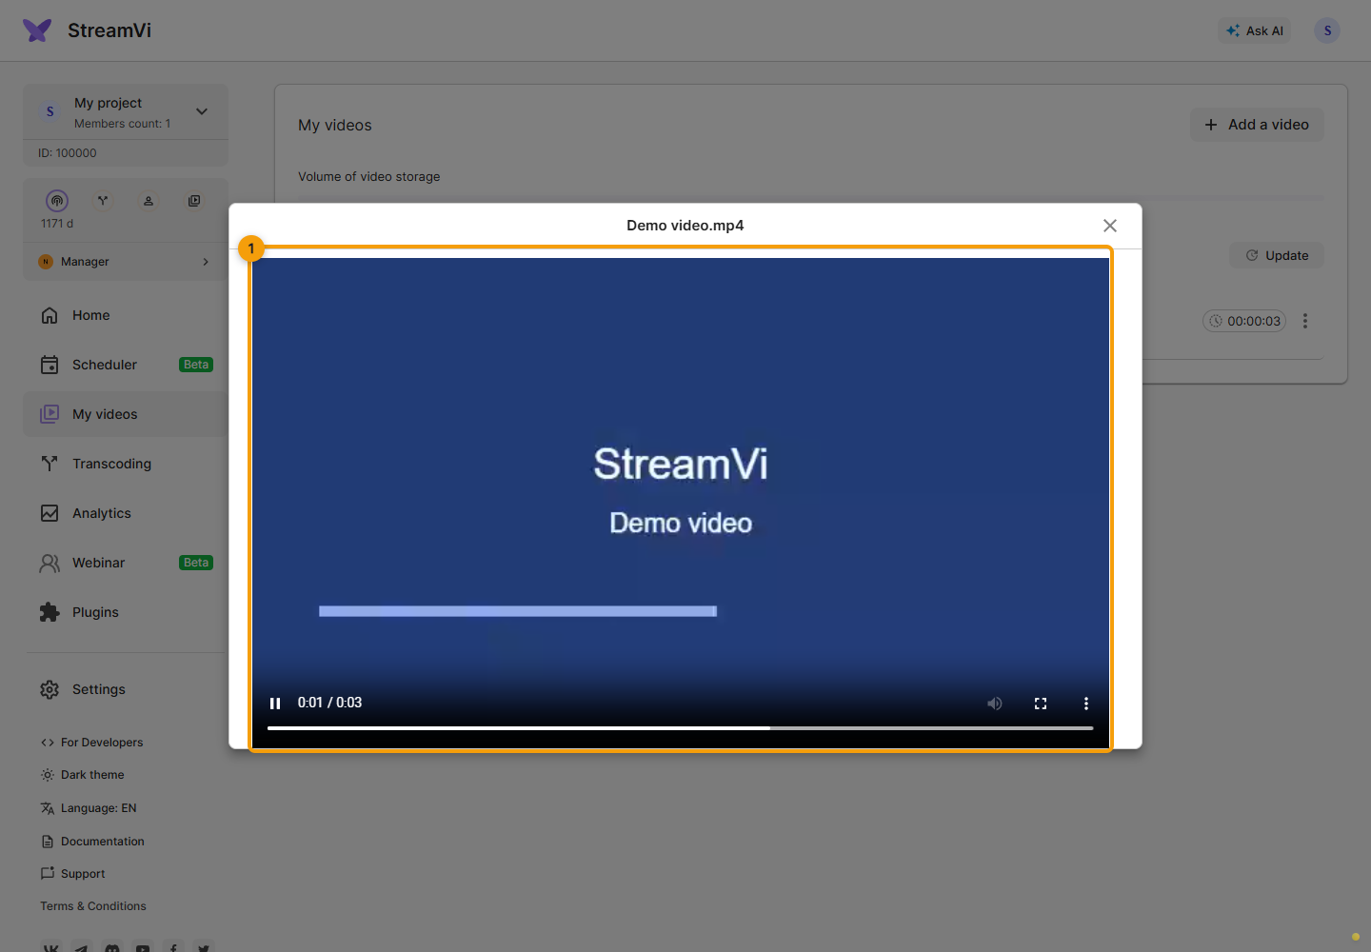Expand the Manager role row
The height and width of the screenshot is (952, 1371).
(126, 262)
